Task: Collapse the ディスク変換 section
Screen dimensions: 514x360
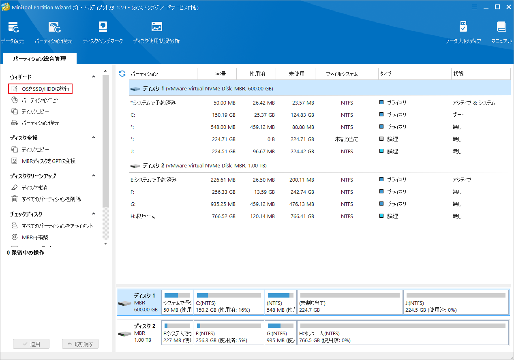Action: 93,137
